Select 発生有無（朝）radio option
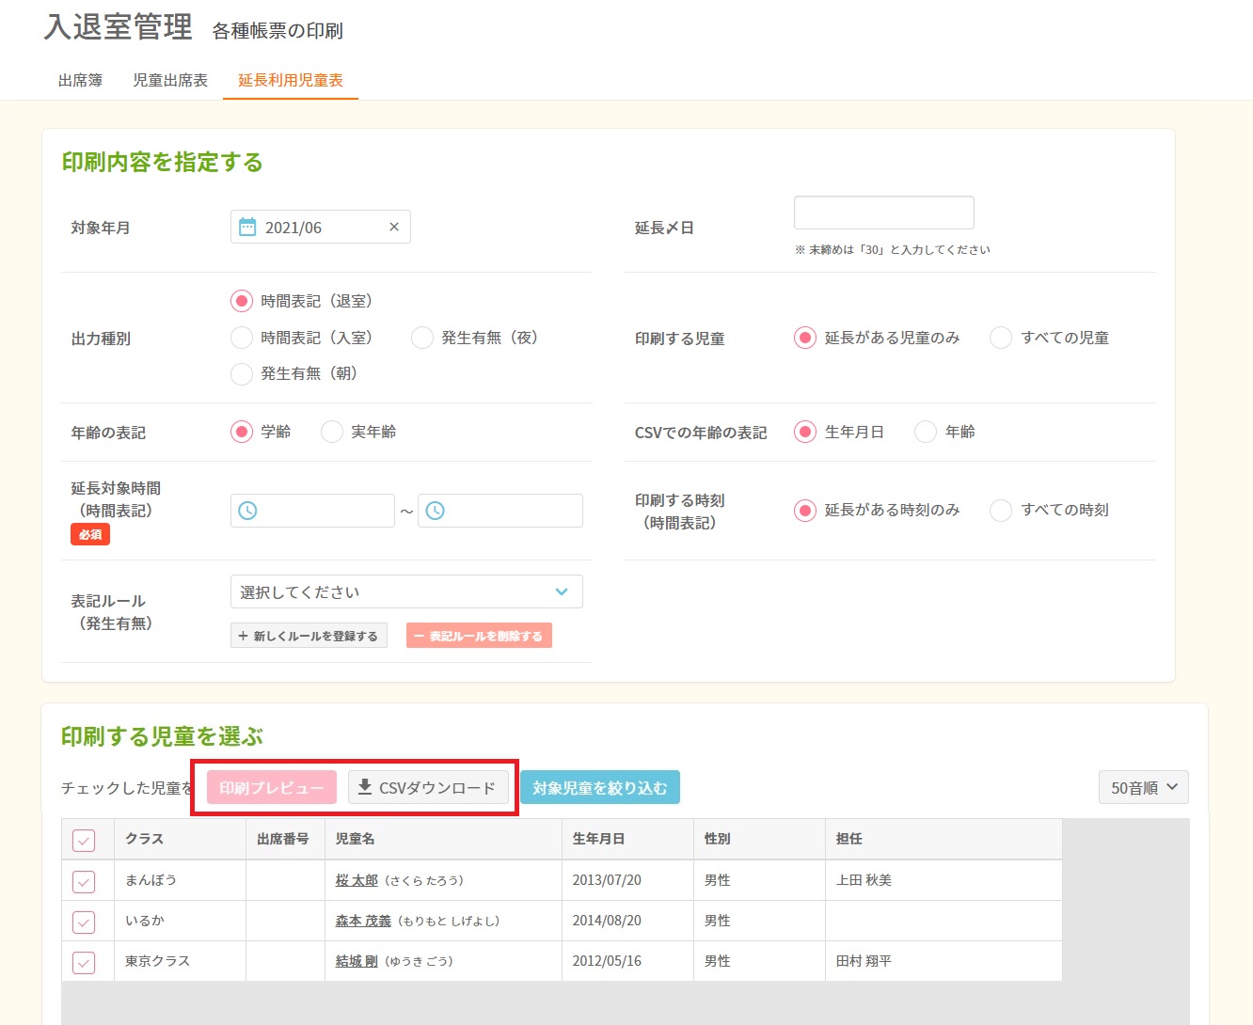 pyautogui.click(x=242, y=373)
